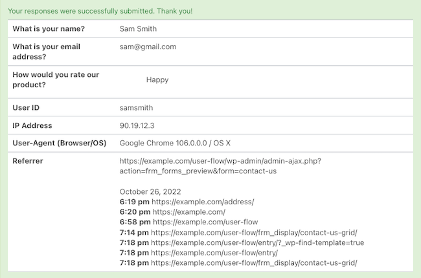Select the 'How would you rate our product?' label
421x278 pixels.
point(56,80)
